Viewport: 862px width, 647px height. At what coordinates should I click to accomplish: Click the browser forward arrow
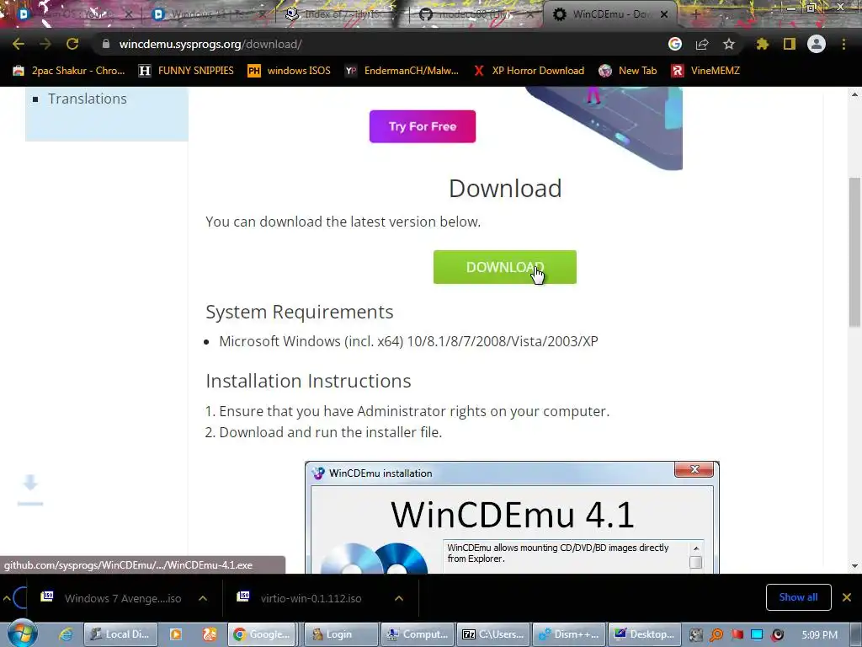tap(45, 44)
